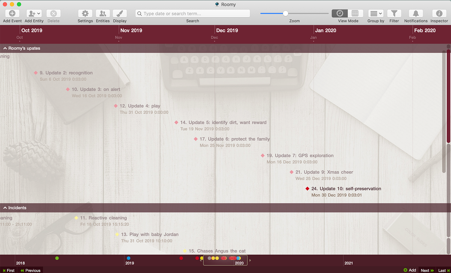Click the pink diamond of Update 7

263,155
